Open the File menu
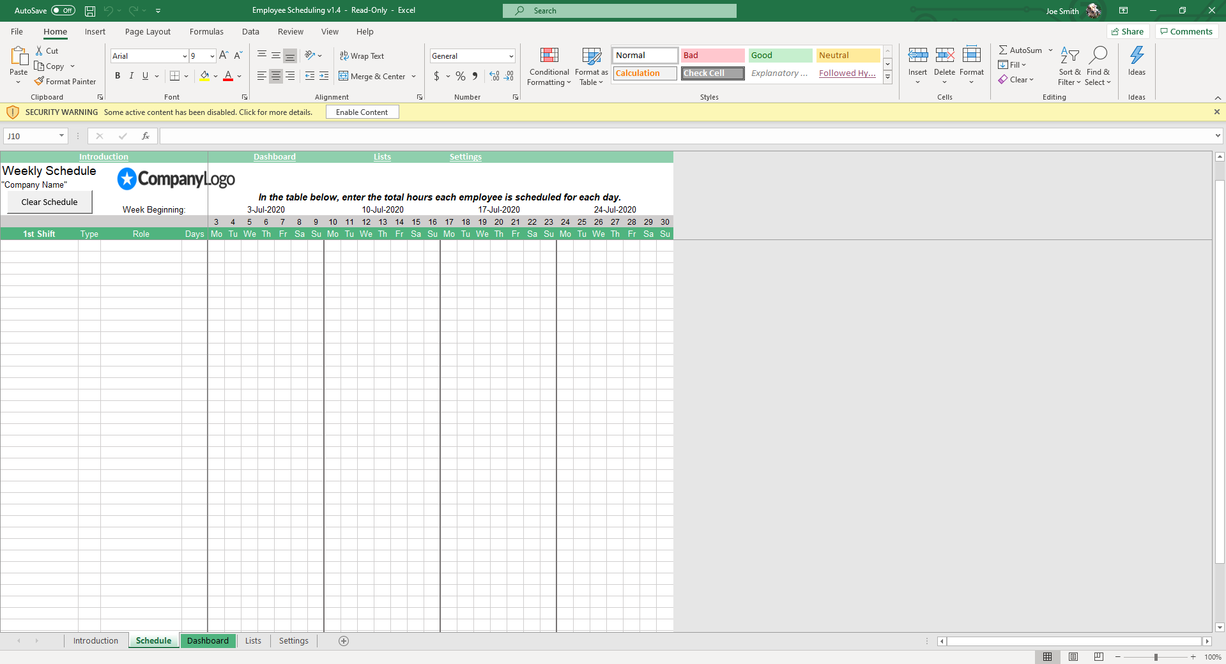 point(17,31)
